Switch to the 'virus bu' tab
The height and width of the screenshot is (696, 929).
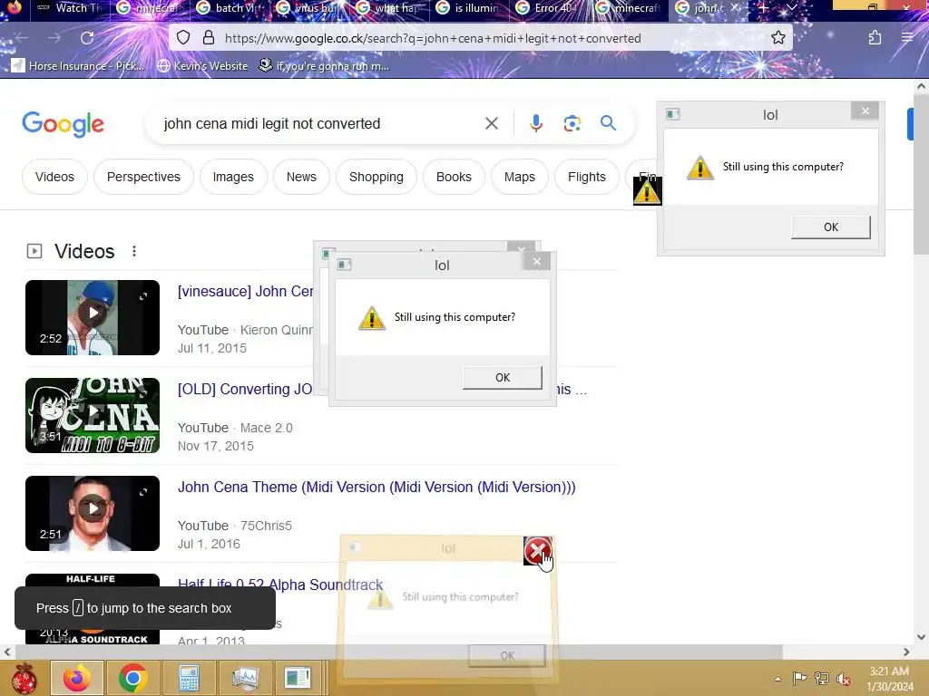pos(308,7)
